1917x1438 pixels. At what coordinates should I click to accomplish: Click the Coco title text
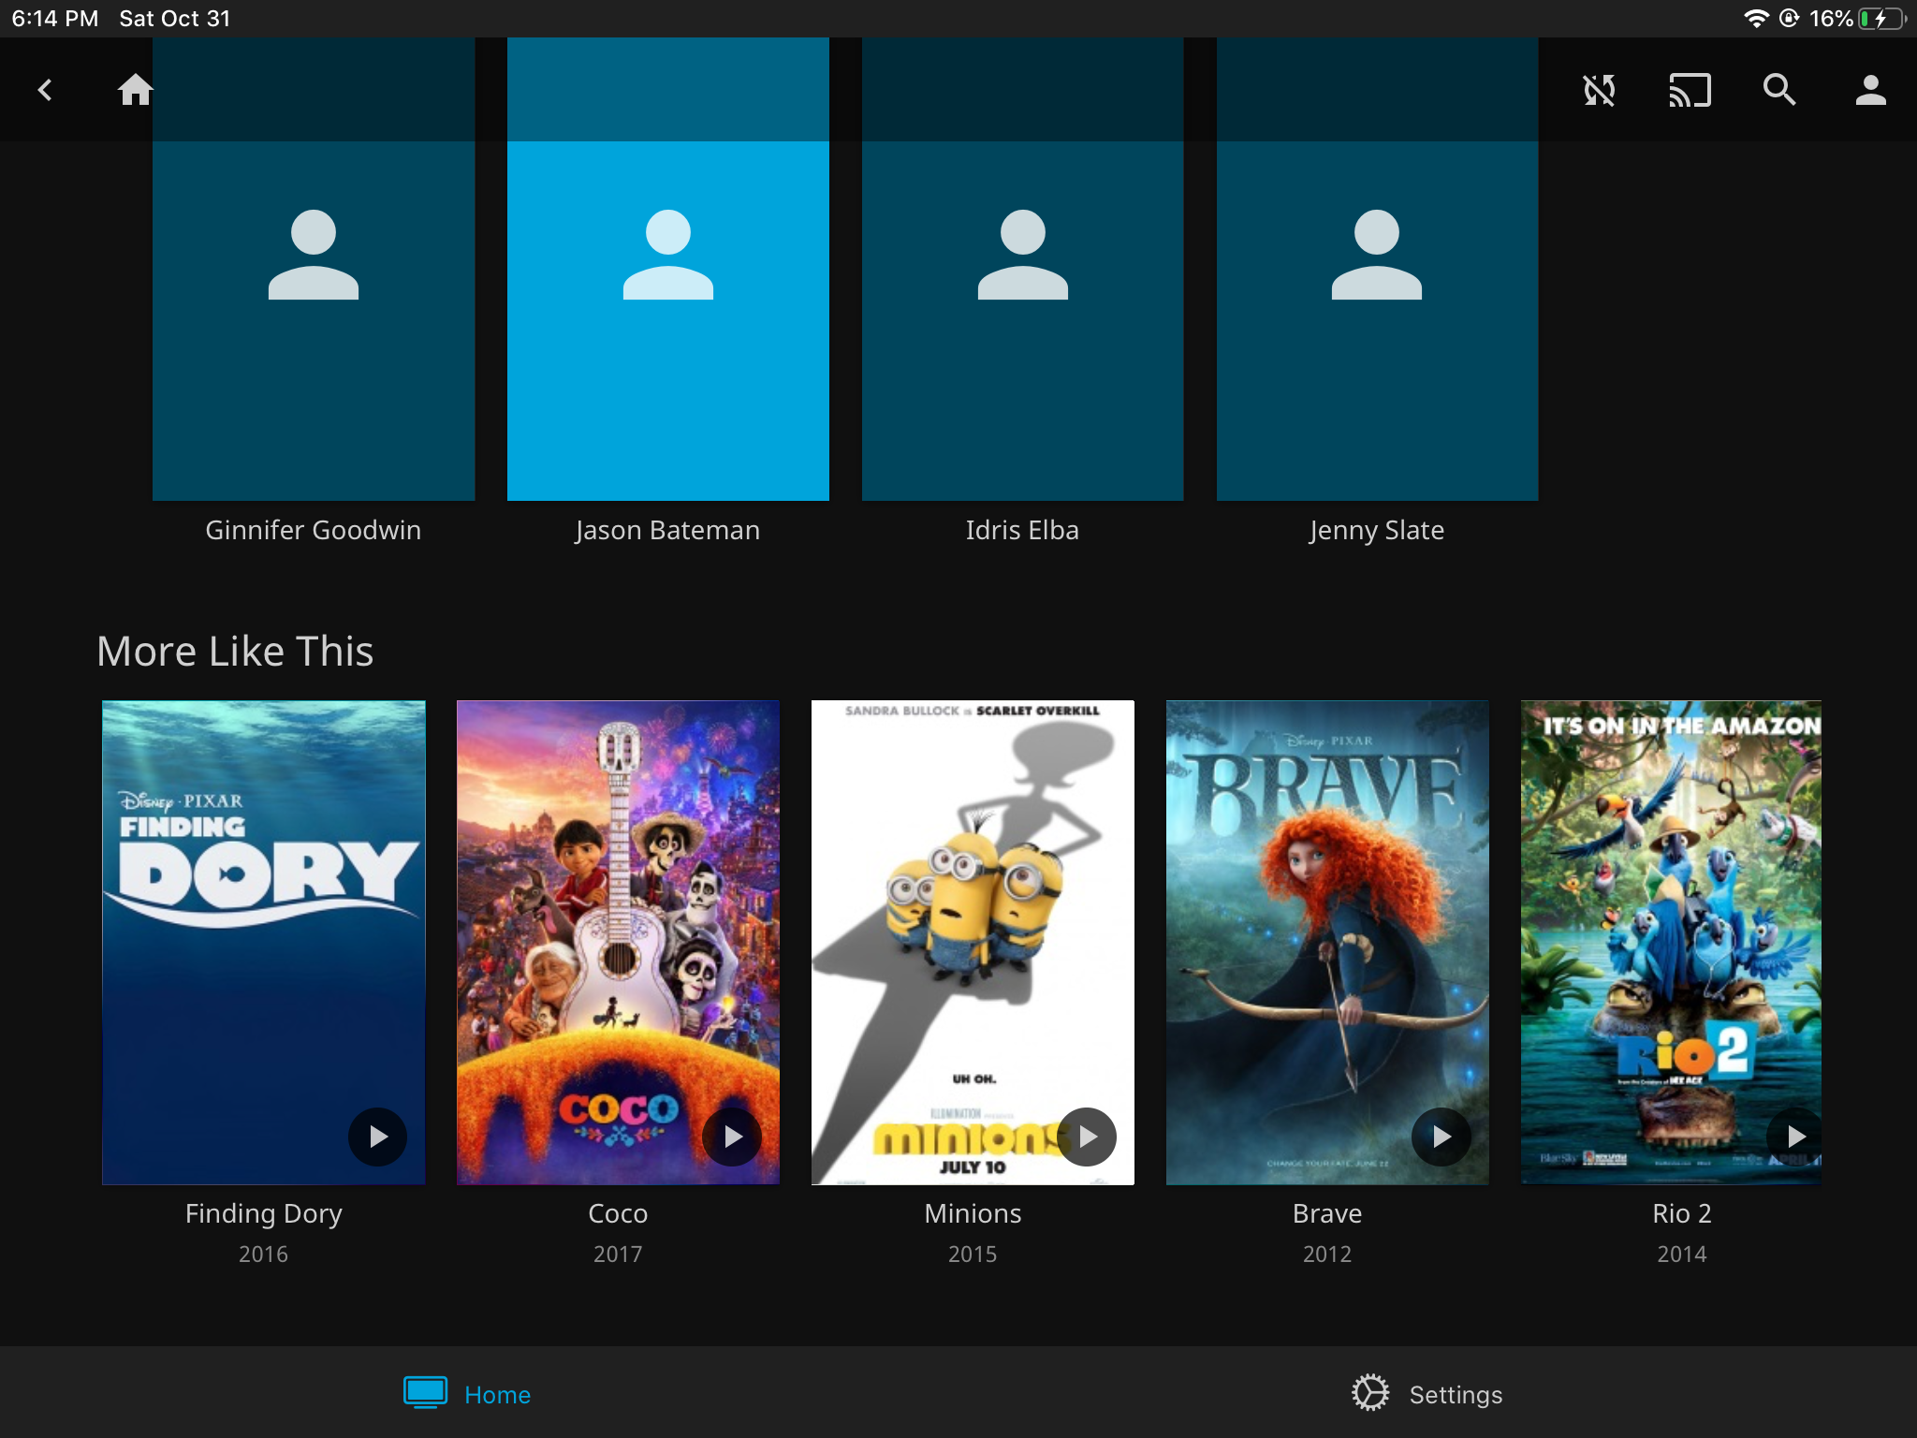coord(618,1213)
